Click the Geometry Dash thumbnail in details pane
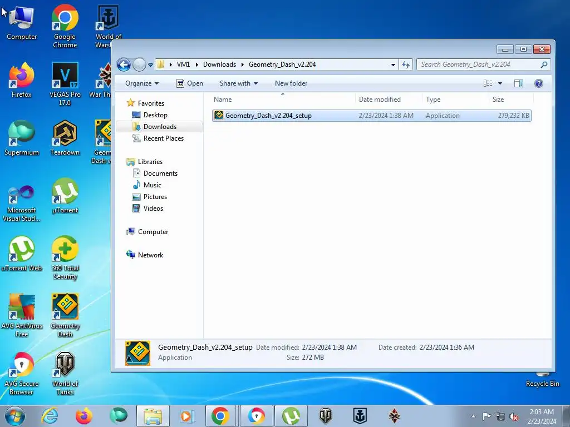This screenshot has height=427, width=570. click(138, 352)
